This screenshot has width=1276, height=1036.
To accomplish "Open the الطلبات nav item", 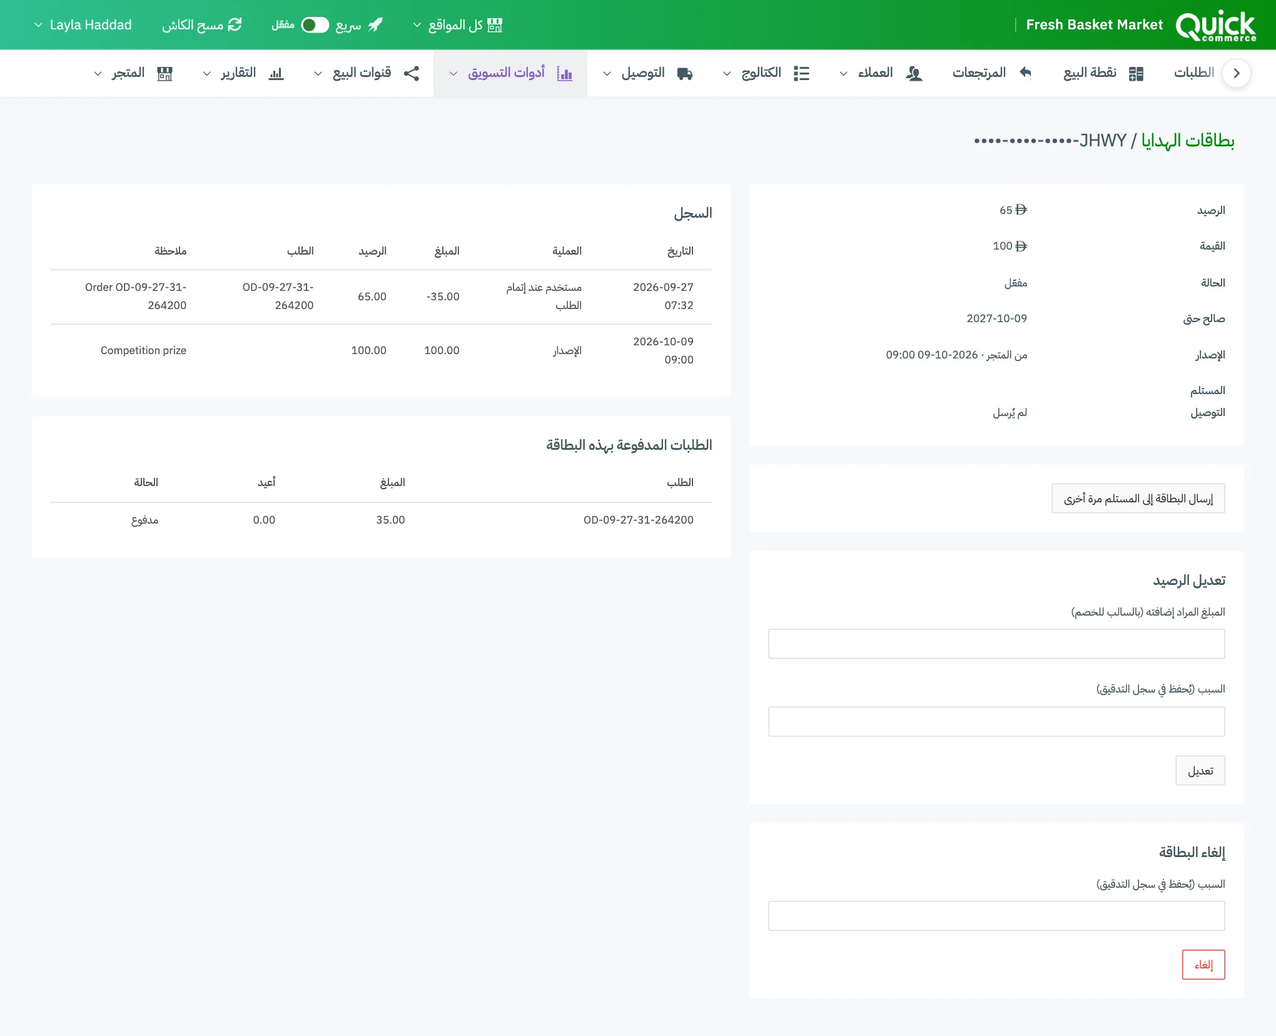I will 1193,73.
